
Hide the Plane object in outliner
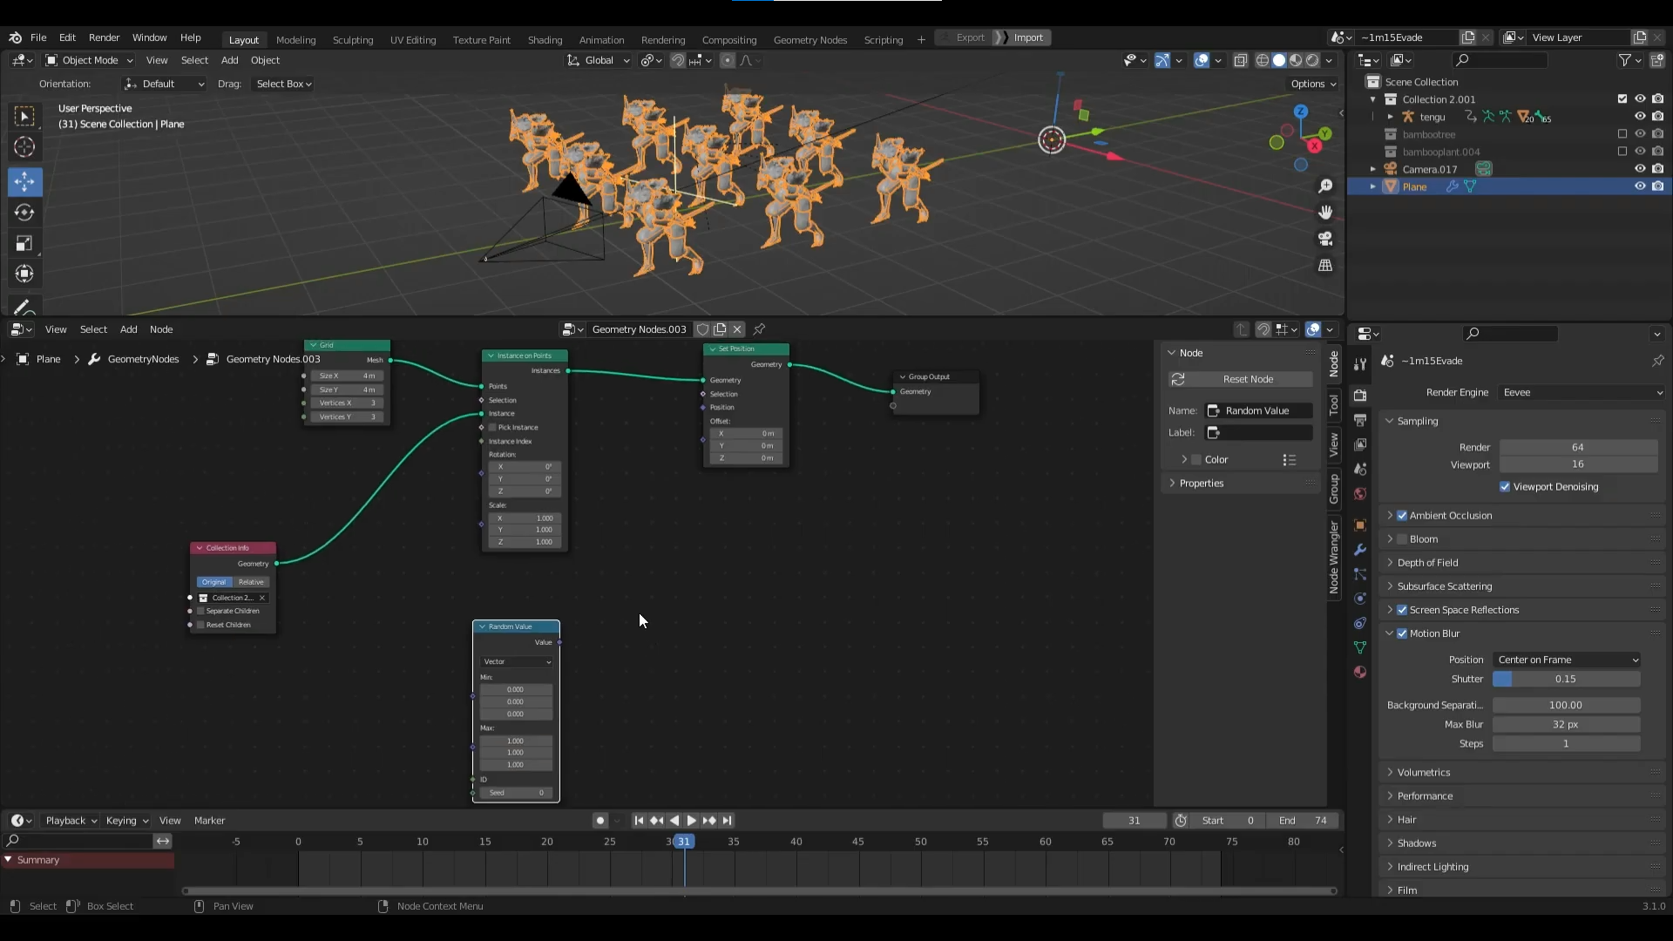(x=1639, y=186)
